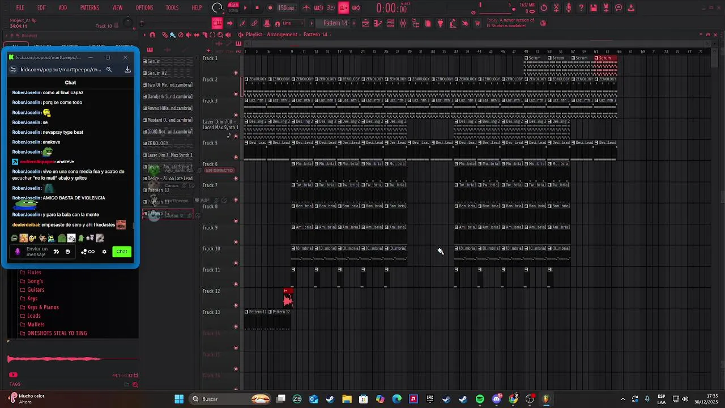Click the audio editor scissors icon
This screenshot has width=725, height=408.
(x=556, y=8)
